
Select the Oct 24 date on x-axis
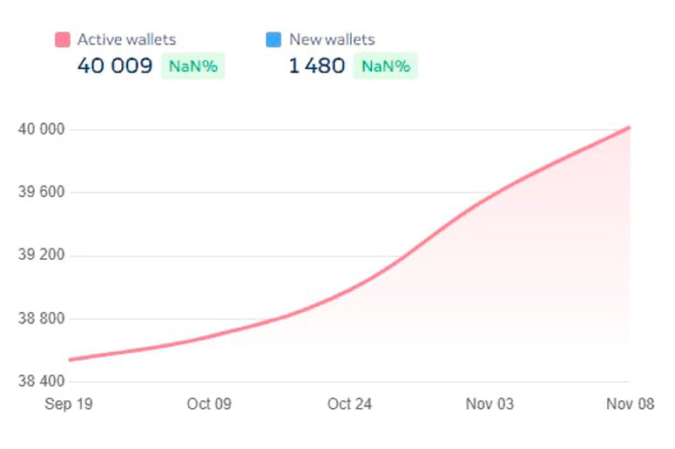[351, 405]
